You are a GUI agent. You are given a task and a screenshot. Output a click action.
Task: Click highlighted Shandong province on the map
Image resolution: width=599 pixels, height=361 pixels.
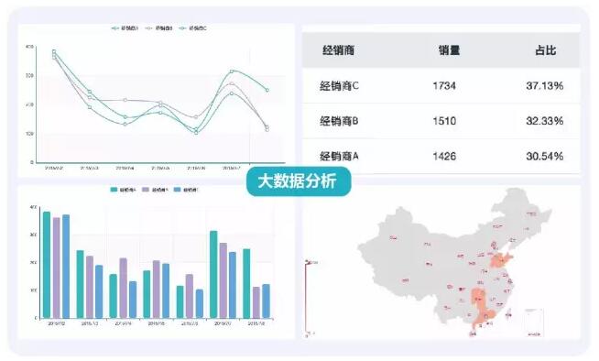499,260
